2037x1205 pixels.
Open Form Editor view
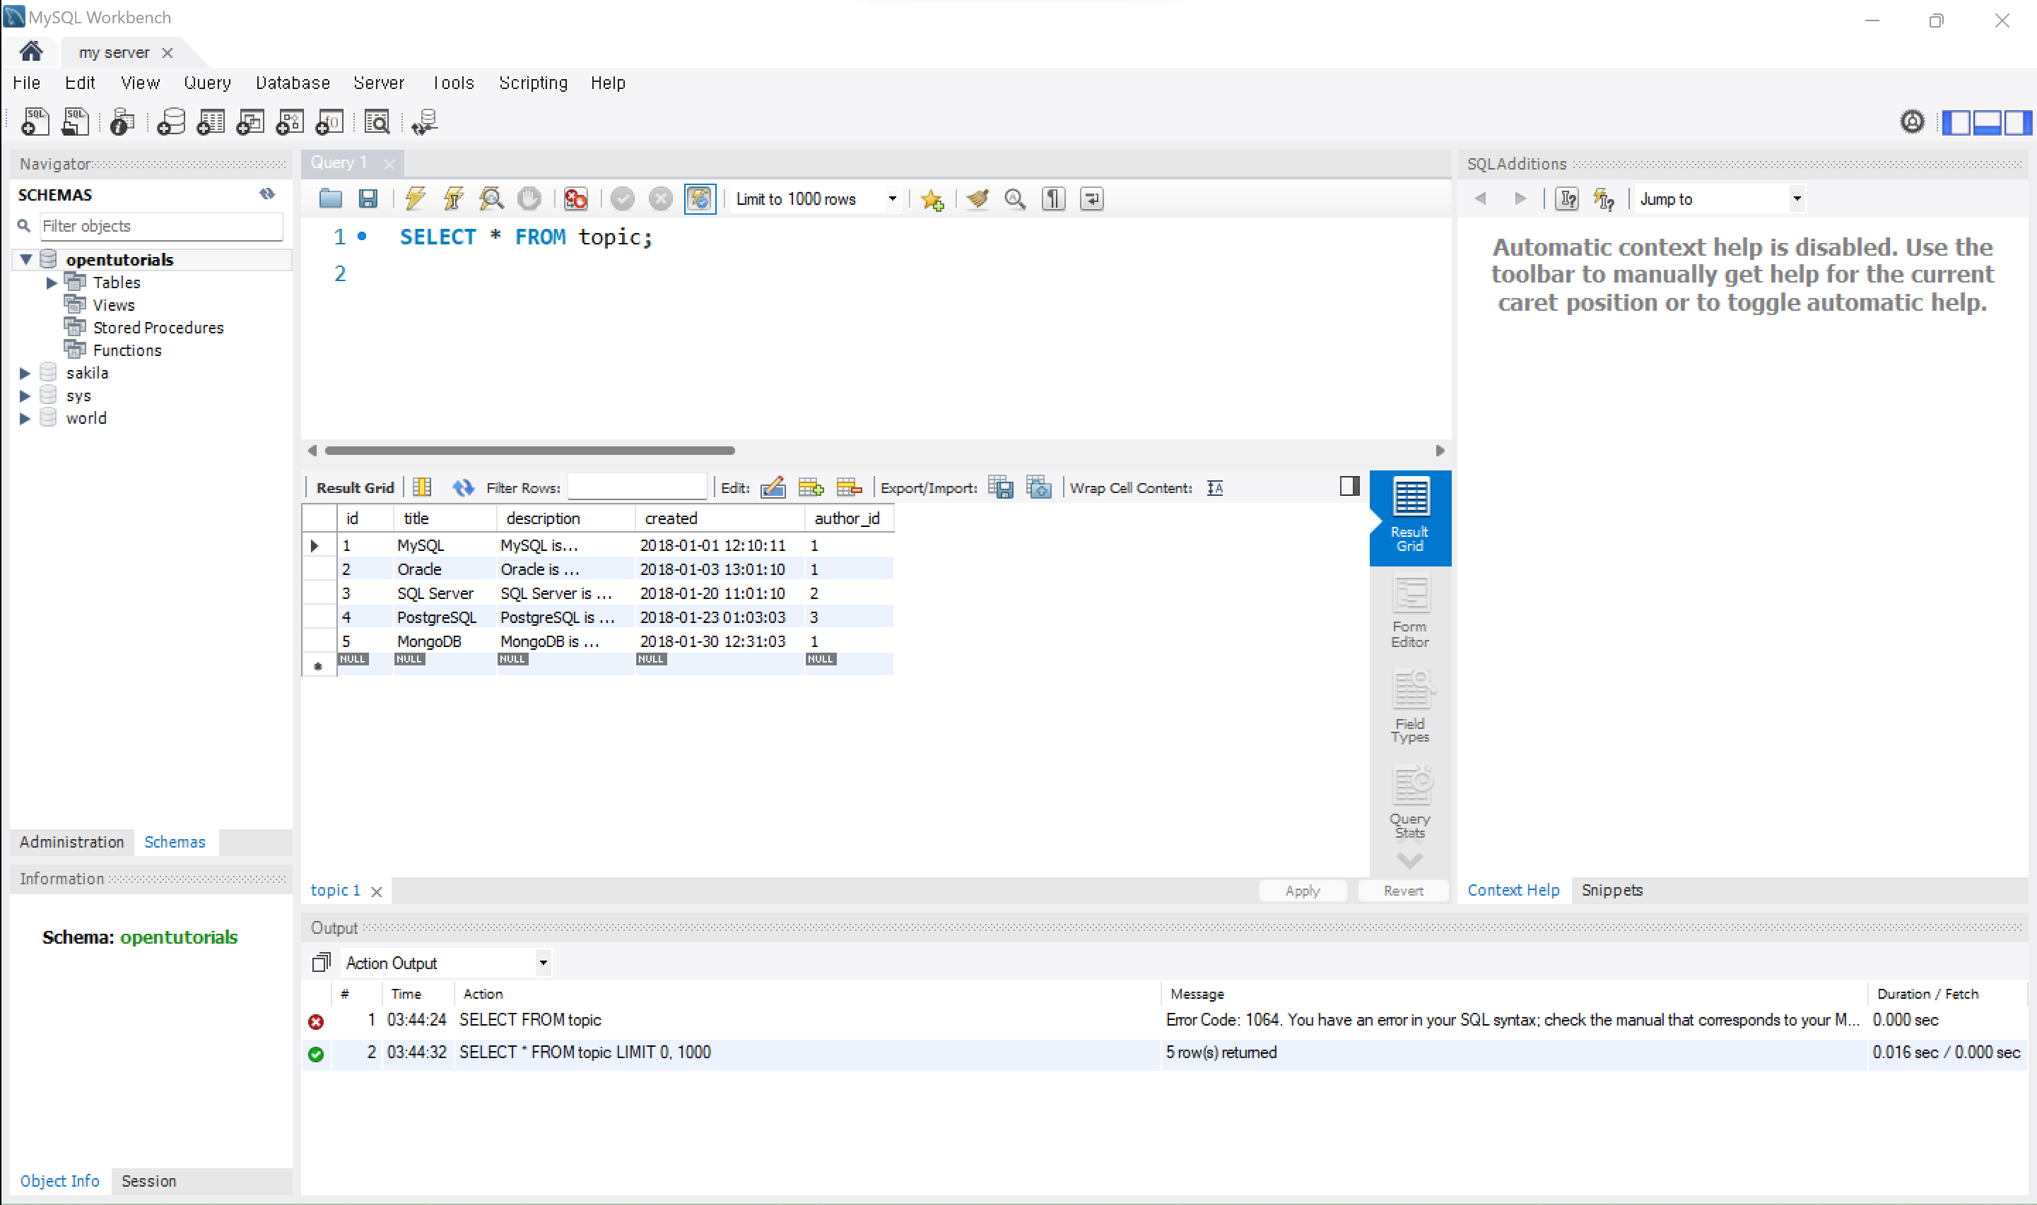point(1410,612)
